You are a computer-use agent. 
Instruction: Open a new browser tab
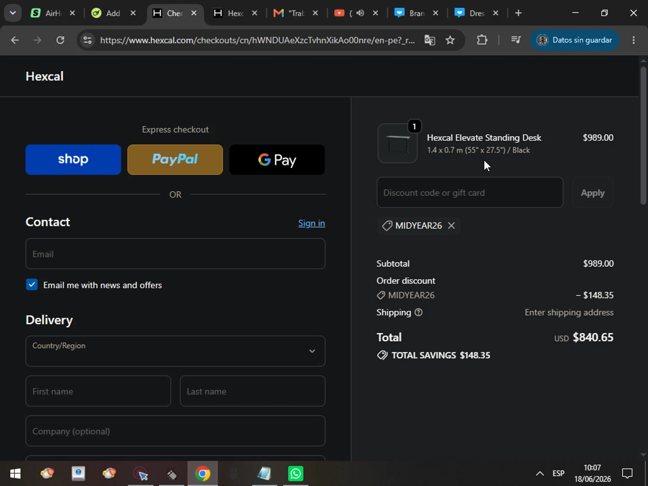click(518, 13)
